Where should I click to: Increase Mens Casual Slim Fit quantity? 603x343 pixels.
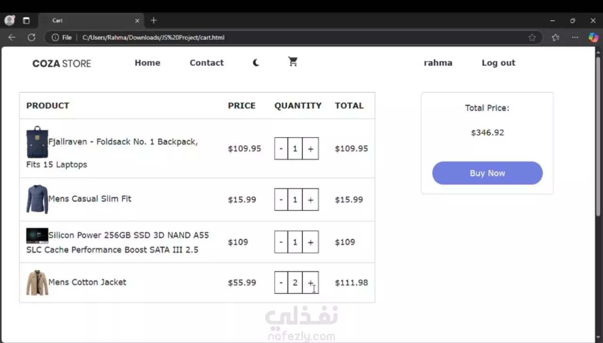[310, 199]
